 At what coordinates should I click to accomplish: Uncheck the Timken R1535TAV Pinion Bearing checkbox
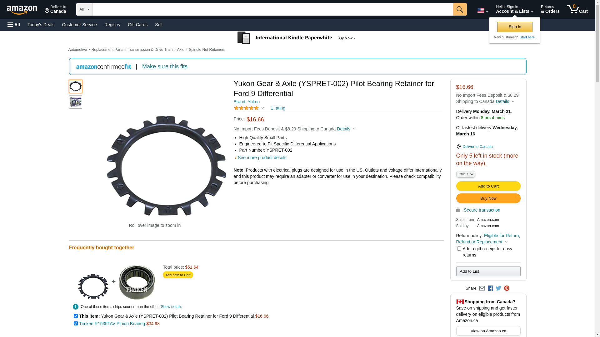(x=76, y=324)
